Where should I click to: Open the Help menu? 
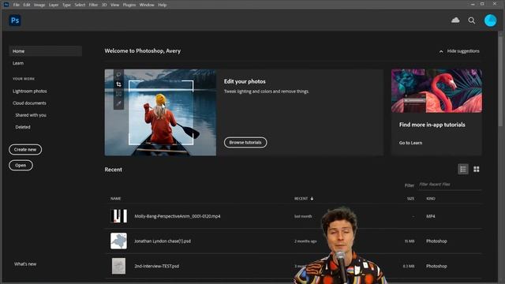163,5
